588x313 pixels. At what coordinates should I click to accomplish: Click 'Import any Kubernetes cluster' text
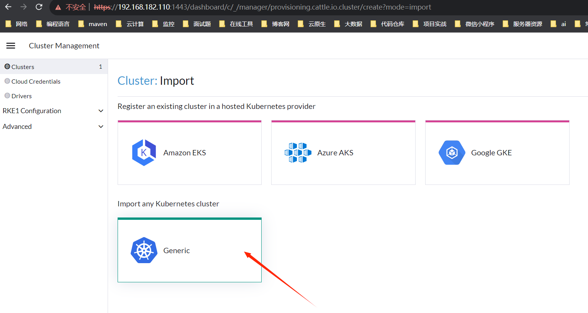click(168, 204)
